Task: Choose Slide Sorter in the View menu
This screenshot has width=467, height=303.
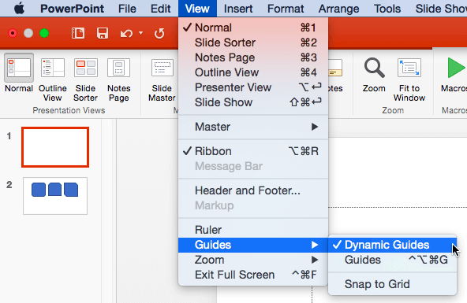Action: click(x=253, y=42)
